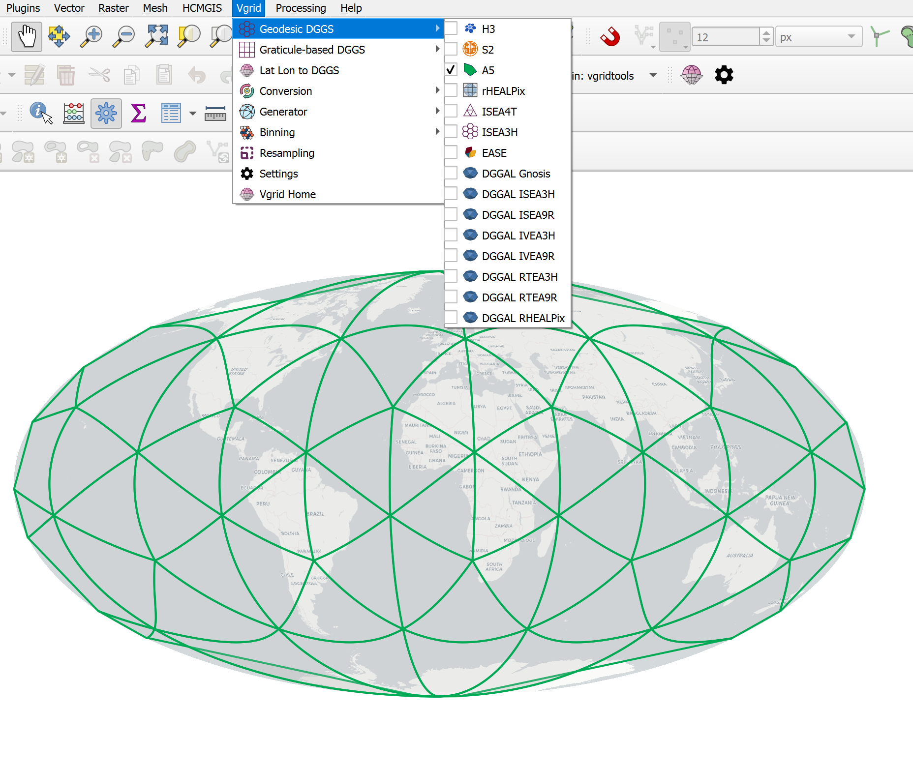Screen dimensions: 913x768
Task: Open attribute table dropdown arrow
Action: (193, 113)
